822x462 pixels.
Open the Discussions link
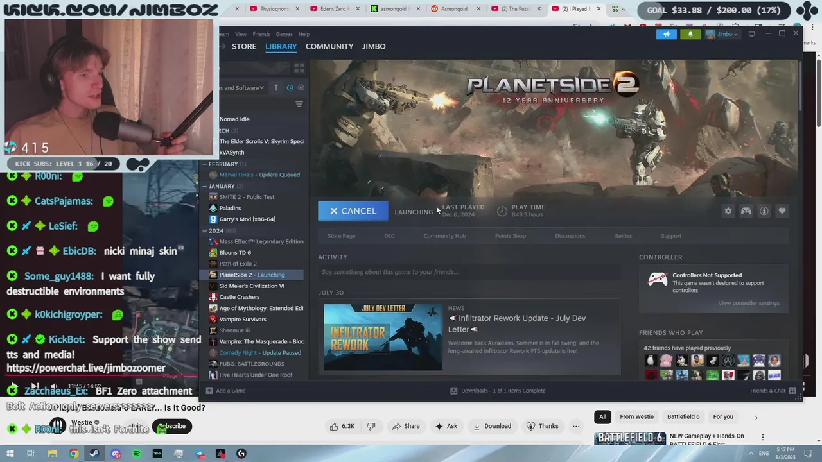click(570, 236)
